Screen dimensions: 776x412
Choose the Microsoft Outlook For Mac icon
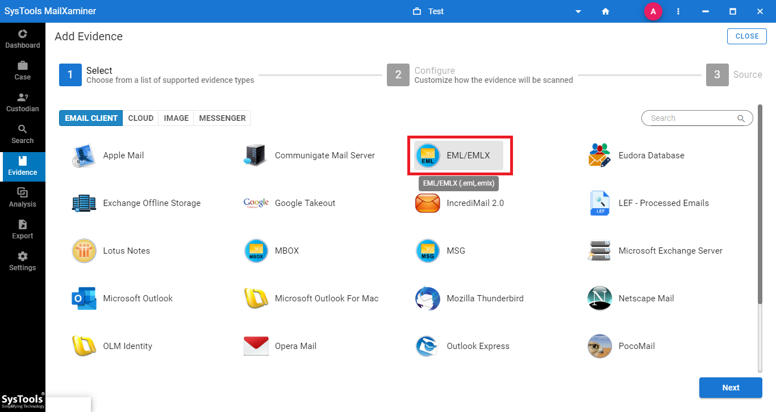256,299
